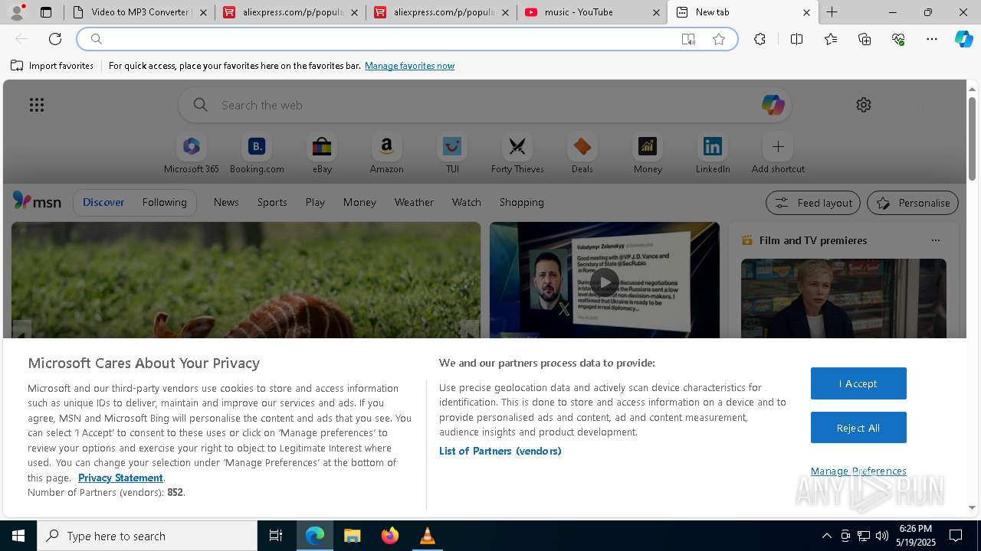Open the Amazon shortcut
The image size is (981, 551).
[387, 154]
